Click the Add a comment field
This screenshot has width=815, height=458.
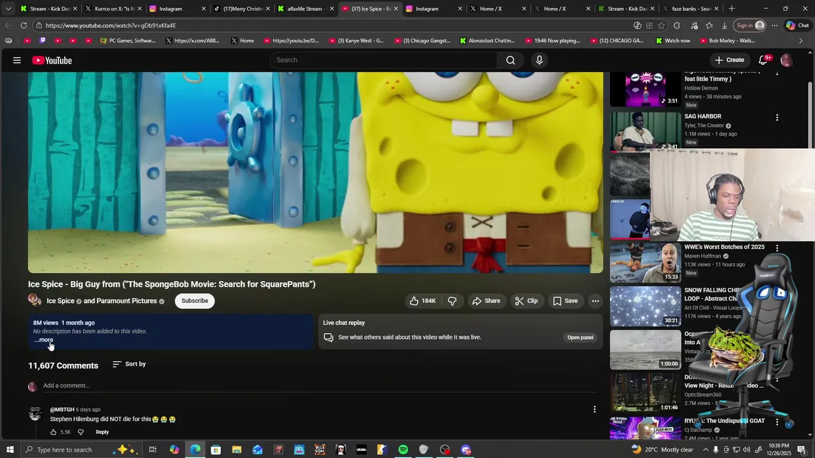(318, 385)
